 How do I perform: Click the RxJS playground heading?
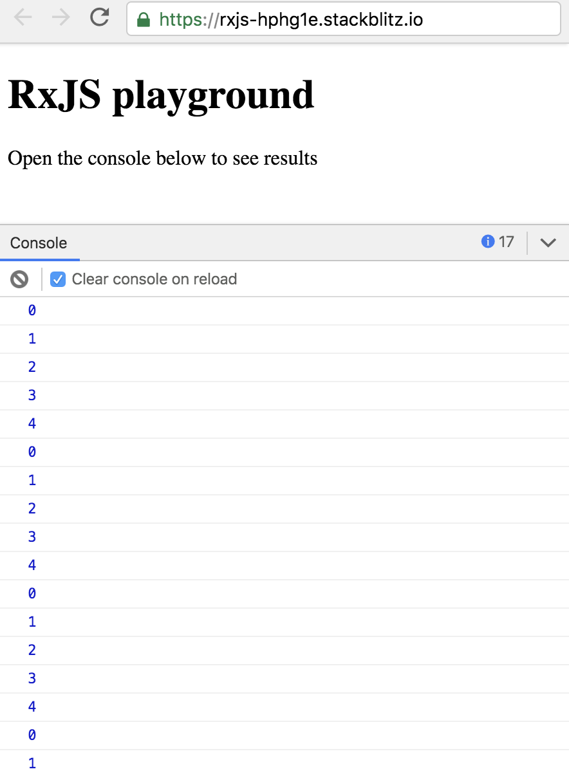coord(158,94)
